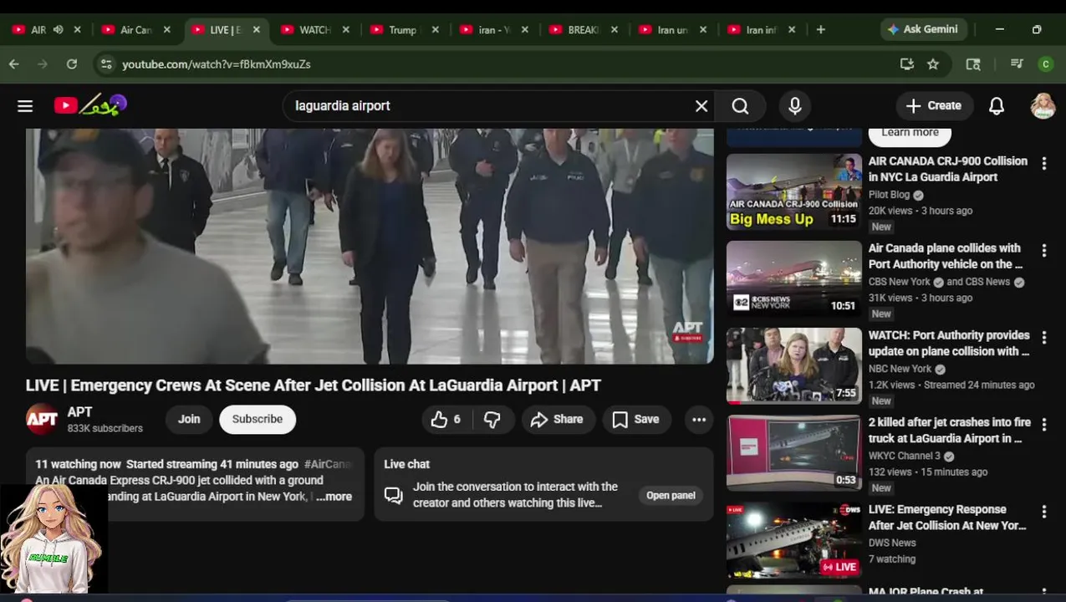This screenshot has width=1066, height=602.
Task: Open the notifications bell
Action: point(997,106)
